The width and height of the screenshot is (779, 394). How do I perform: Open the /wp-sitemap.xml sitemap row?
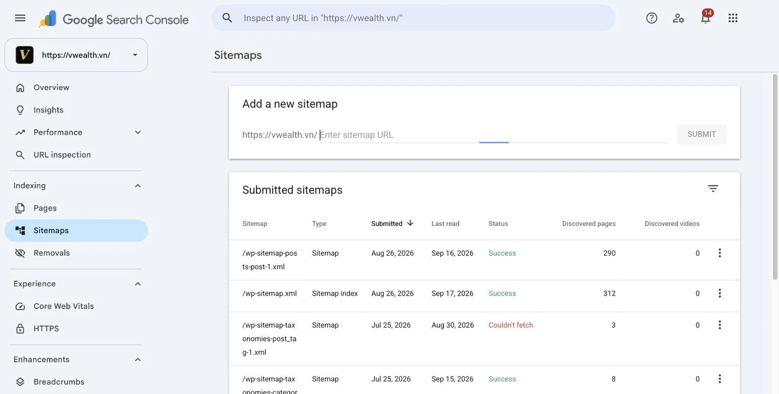pos(484,296)
